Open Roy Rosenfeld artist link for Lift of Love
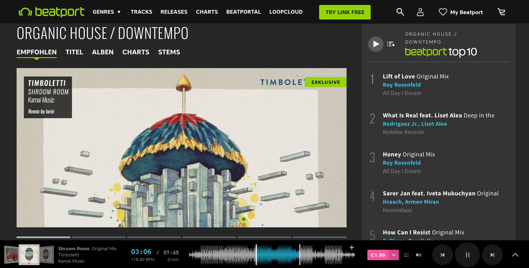The image size is (529, 268). [402, 85]
